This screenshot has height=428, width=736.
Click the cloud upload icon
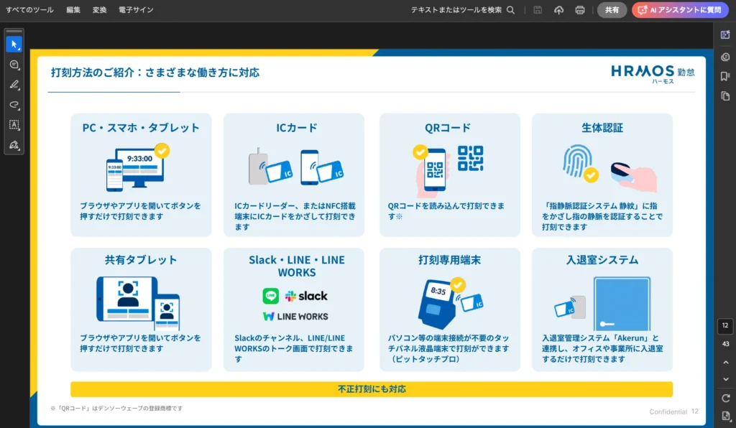click(x=558, y=10)
